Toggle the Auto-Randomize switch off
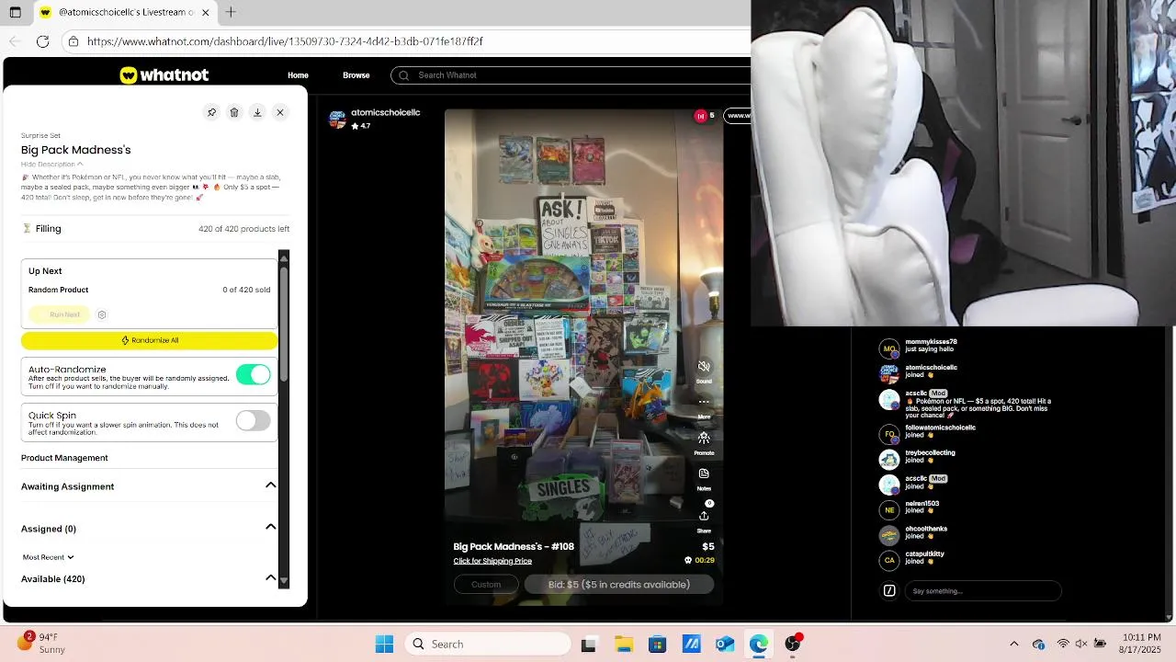Screen dimensions: 1176x662 [x=253, y=374]
